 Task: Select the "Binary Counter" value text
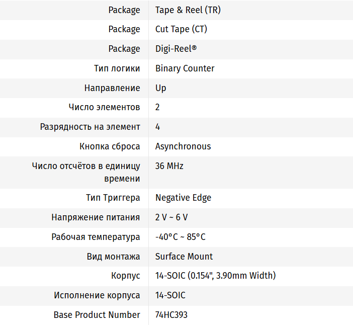(185, 68)
